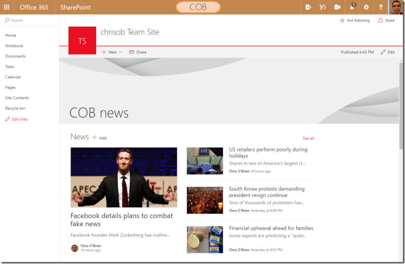This screenshot has width=405, height=264.
Task: Open the GAP store news thumbnail
Action: tap(205, 161)
